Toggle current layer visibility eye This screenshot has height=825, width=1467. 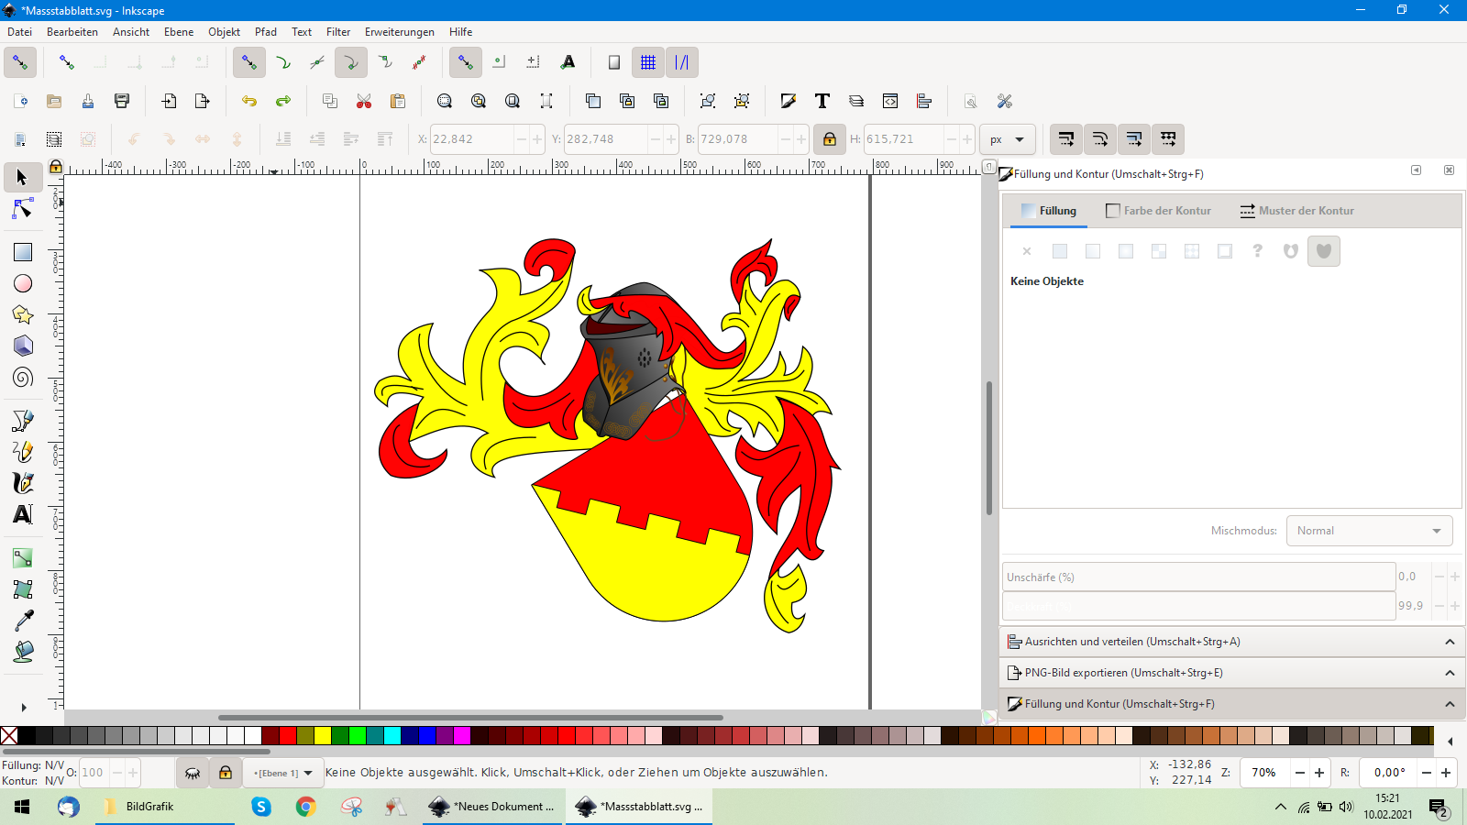pyautogui.click(x=193, y=773)
